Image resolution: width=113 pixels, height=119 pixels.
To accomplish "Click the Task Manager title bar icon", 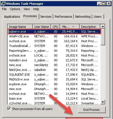I will point(3,4).
